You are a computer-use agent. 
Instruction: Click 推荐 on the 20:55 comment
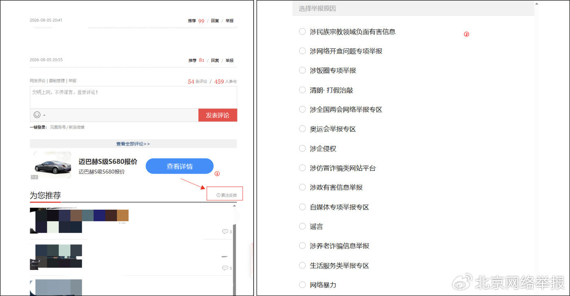pos(192,60)
